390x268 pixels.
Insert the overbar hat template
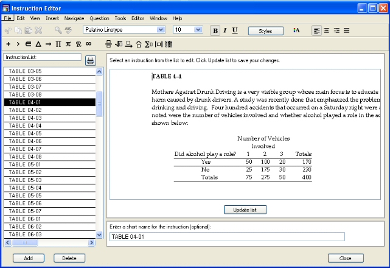tap(139, 44)
